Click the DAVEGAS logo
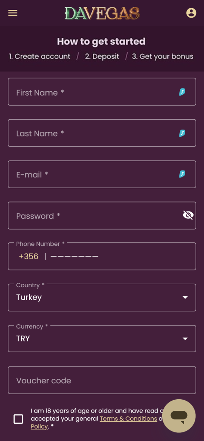Image resolution: width=204 pixels, height=441 pixels. pyautogui.click(x=102, y=13)
